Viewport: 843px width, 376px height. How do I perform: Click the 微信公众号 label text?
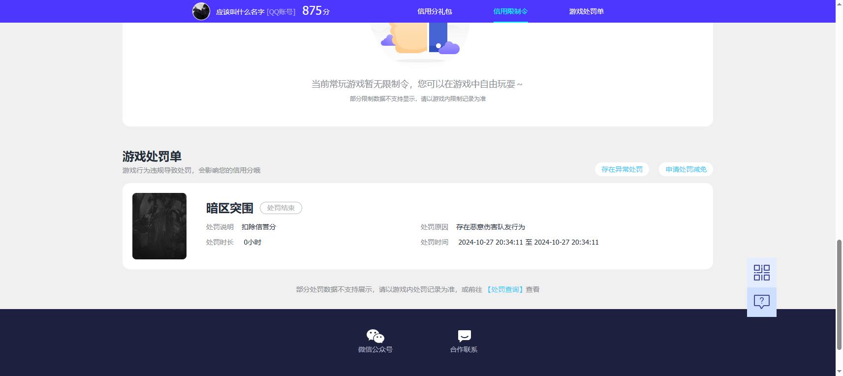coord(375,349)
